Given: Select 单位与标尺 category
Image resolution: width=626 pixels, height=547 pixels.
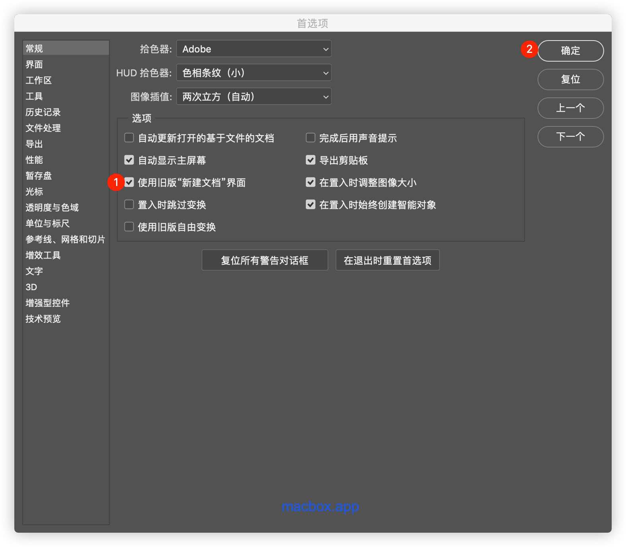Looking at the screenshot, I should click(66, 223).
